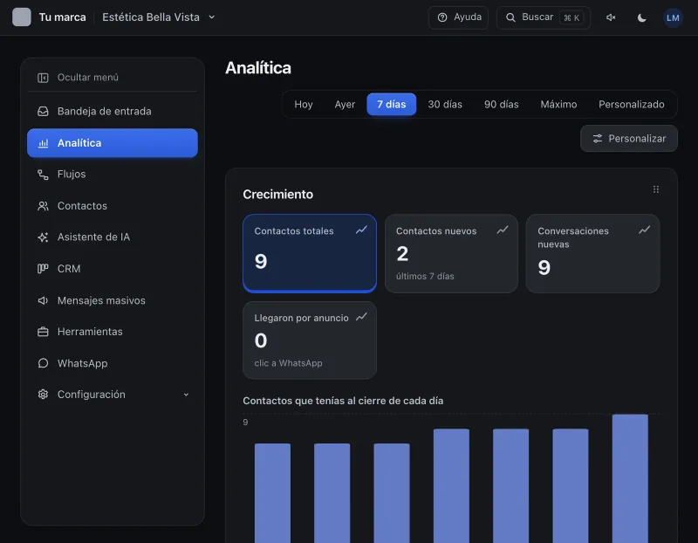The width and height of the screenshot is (698, 543).
Task: Click the trend line icon on Contactos totales
Action: [361, 230]
